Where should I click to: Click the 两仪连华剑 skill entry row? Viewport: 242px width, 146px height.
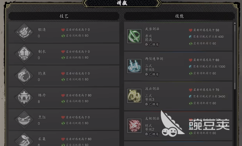click(x=178, y=66)
